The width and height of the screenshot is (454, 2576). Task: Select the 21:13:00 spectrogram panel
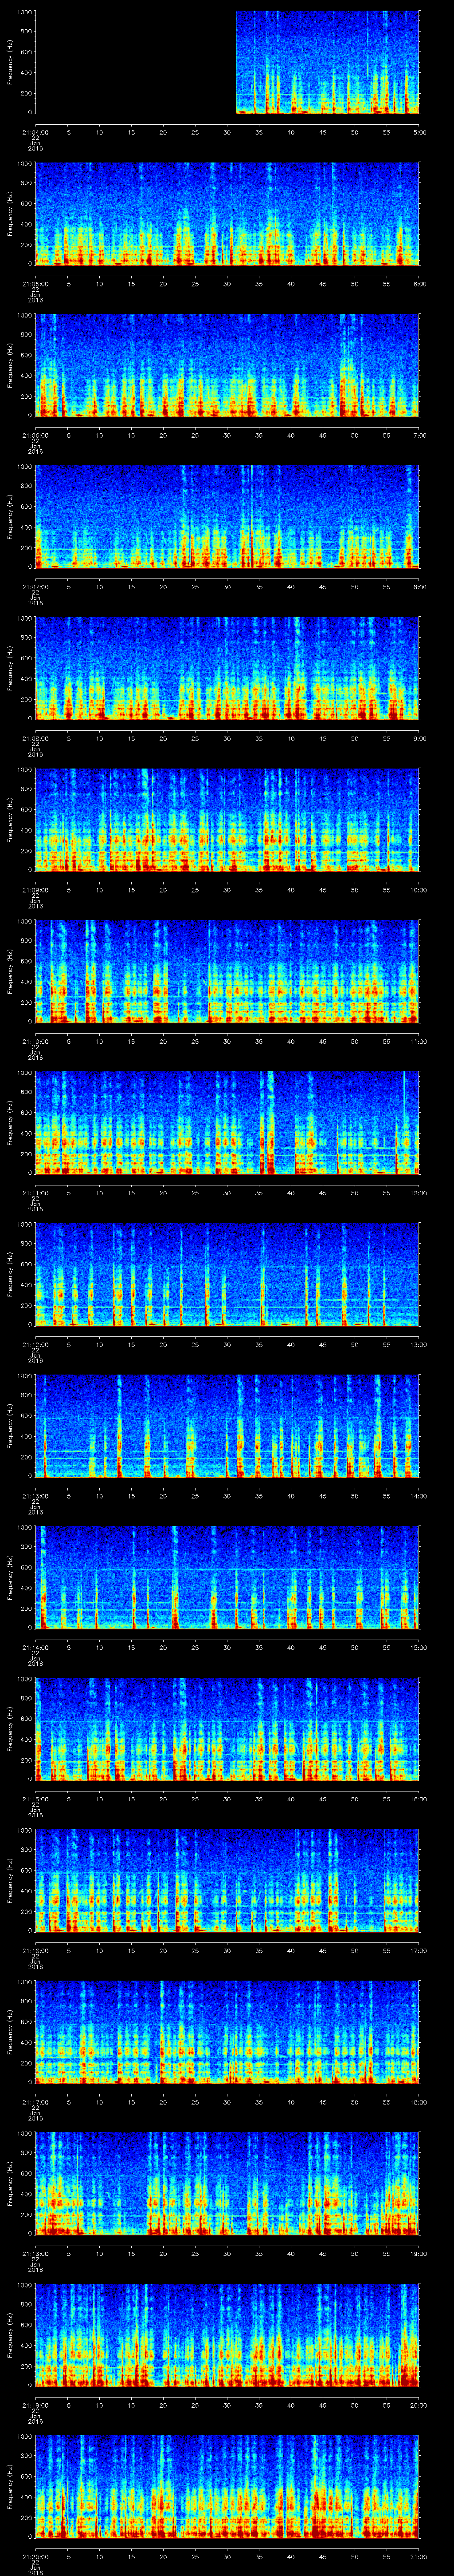click(227, 1427)
